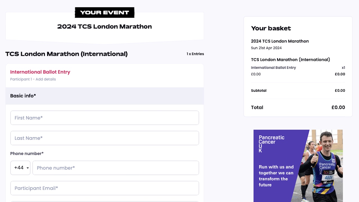Click the International Ballot Entry heading
This screenshot has height=202, width=359.
pos(40,72)
